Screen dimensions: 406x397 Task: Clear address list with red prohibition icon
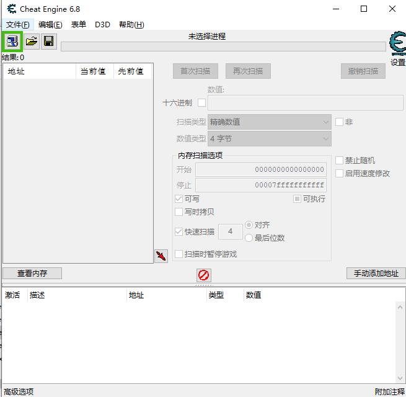(203, 275)
